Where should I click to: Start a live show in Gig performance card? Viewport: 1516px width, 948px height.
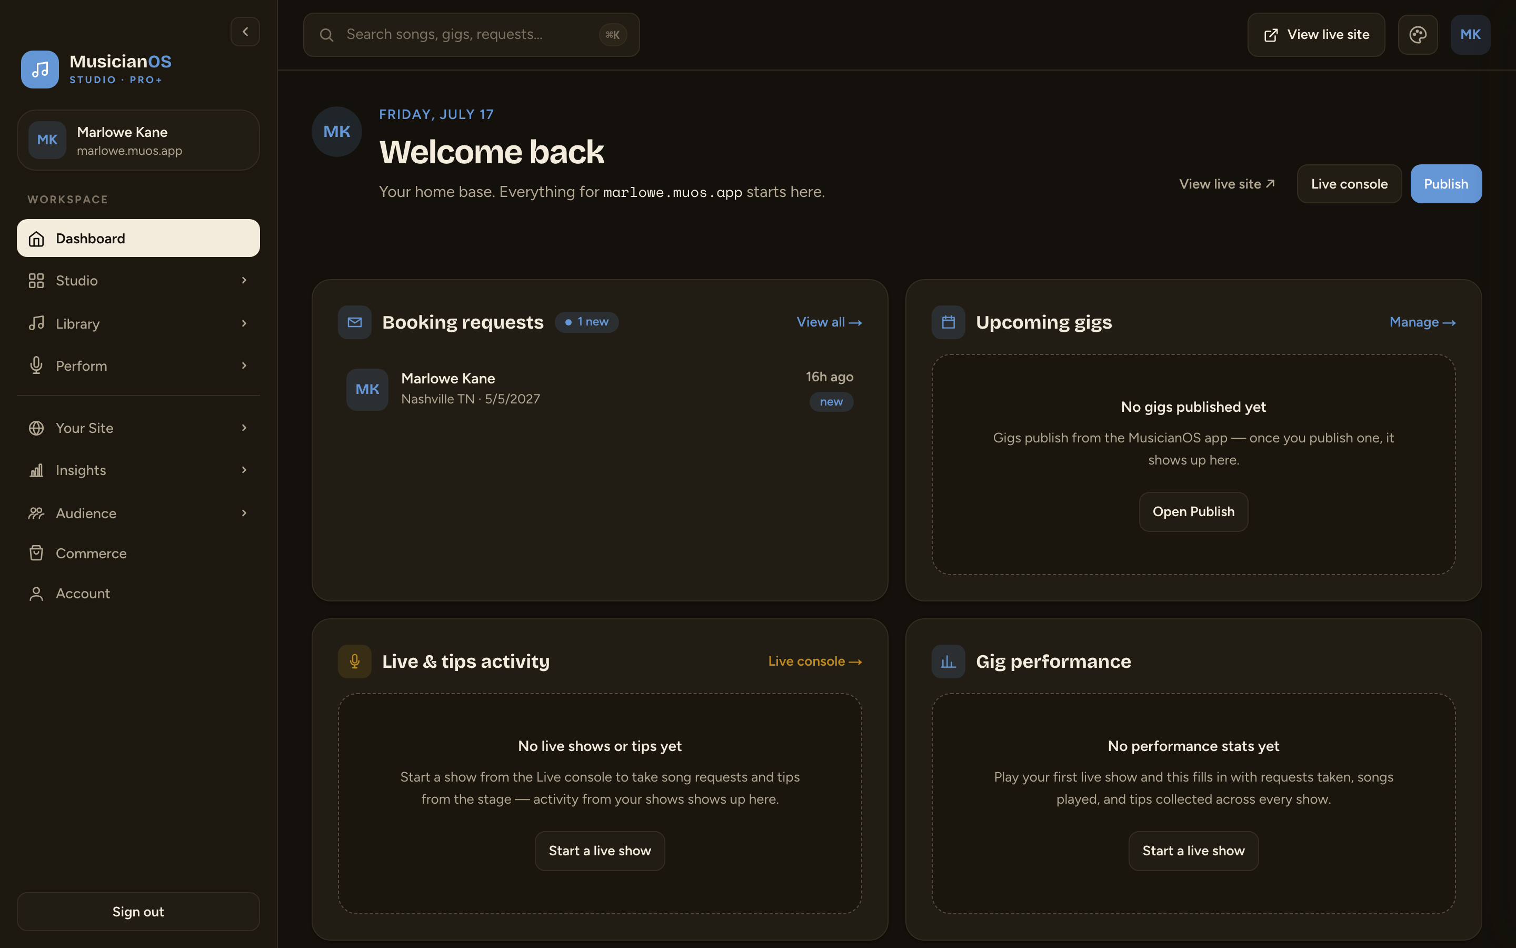point(1193,851)
